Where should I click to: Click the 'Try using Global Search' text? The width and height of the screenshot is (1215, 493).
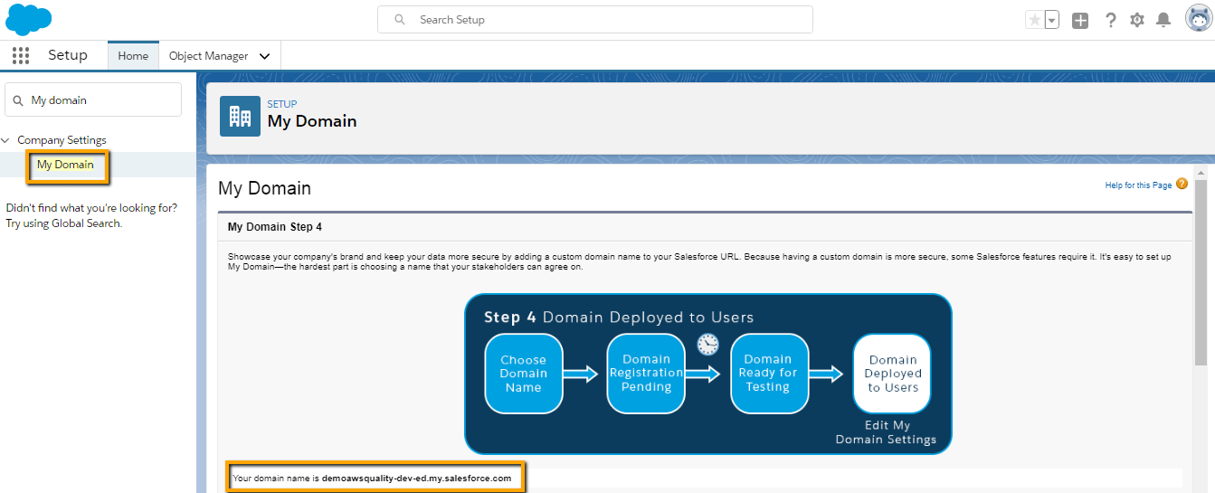pos(63,223)
